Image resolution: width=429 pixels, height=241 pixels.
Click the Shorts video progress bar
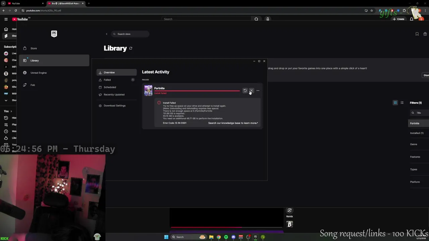click(x=227, y=227)
